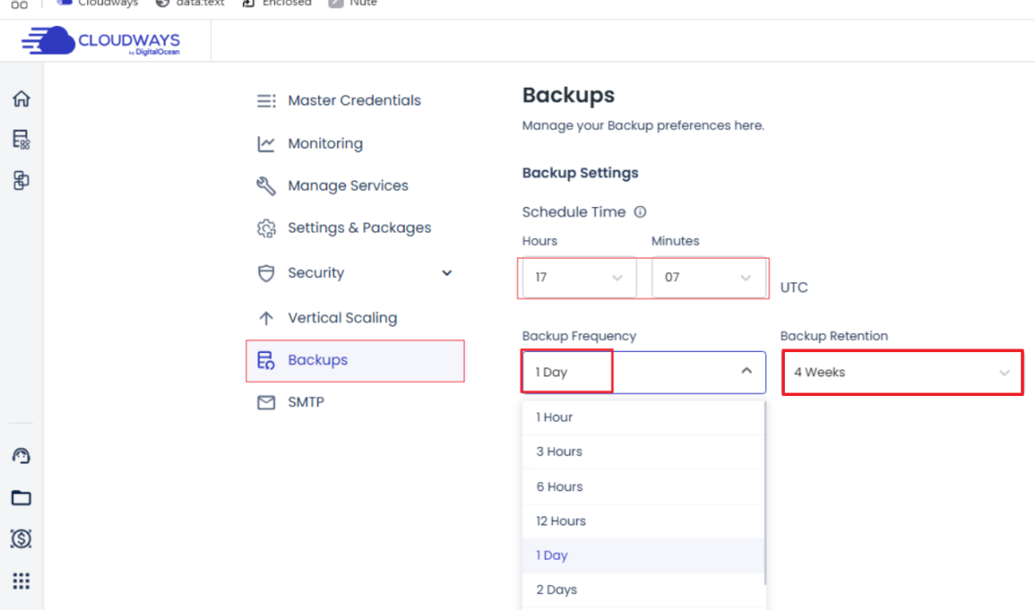Click the home icon in left sidebar
Image resolution: width=1035 pixels, height=610 pixels.
tap(22, 99)
